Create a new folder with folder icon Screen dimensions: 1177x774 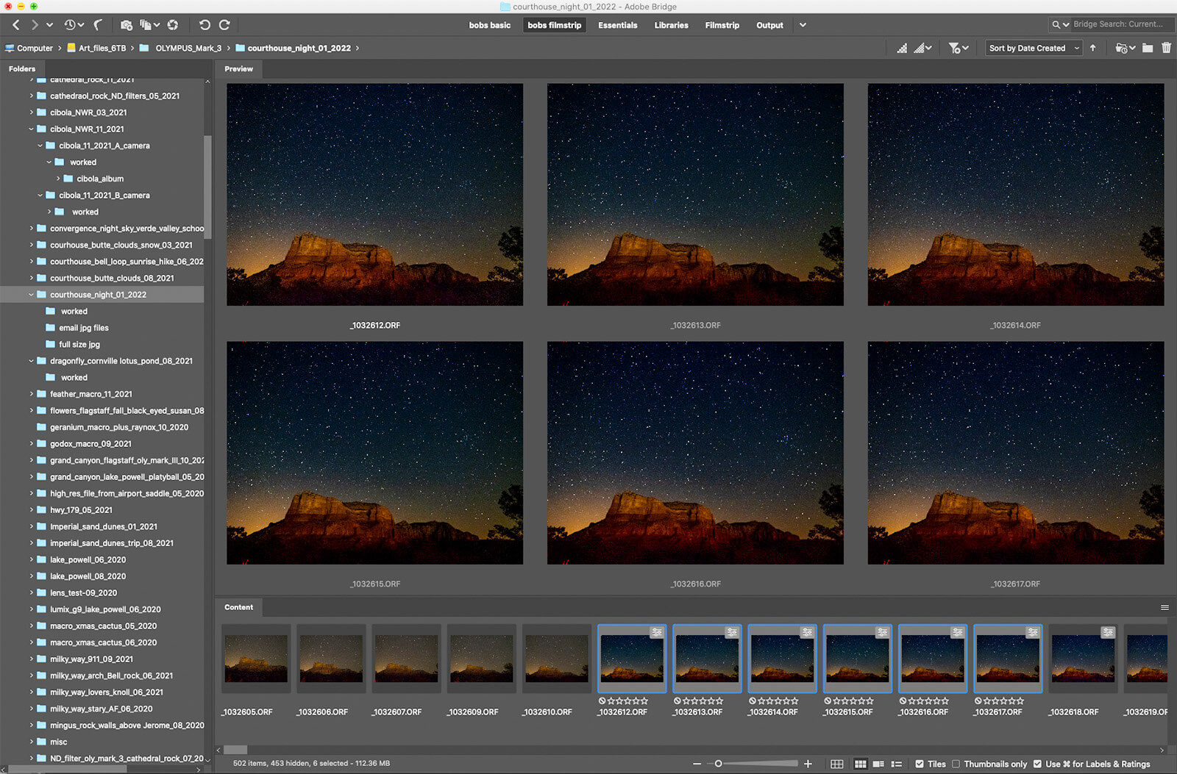(x=1148, y=48)
